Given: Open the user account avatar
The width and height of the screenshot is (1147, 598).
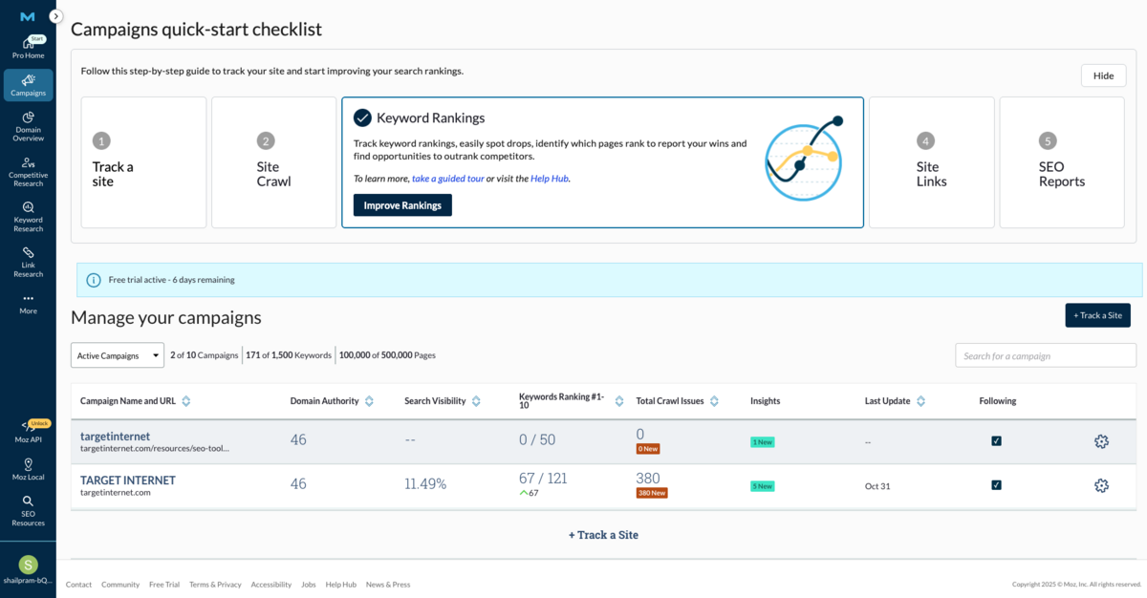Looking at the screenshot, I should (28, 565).
